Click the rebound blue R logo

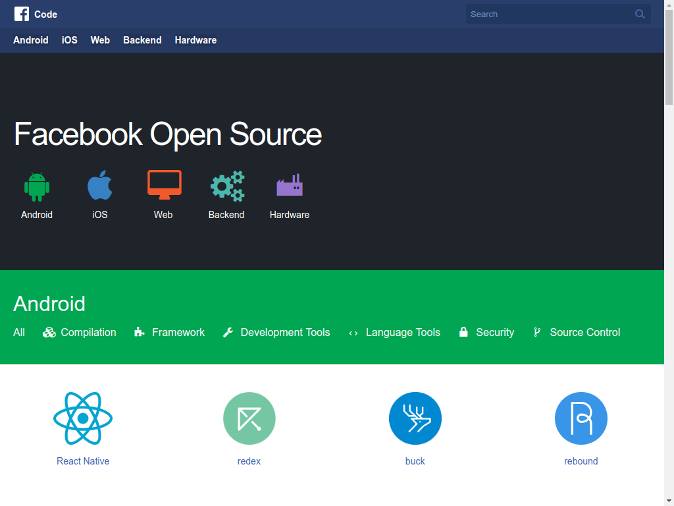pos(581,418)
